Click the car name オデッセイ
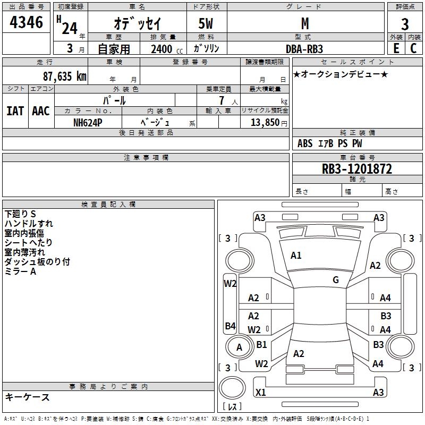Screen dimensions: 425x425 coord(138,23)
